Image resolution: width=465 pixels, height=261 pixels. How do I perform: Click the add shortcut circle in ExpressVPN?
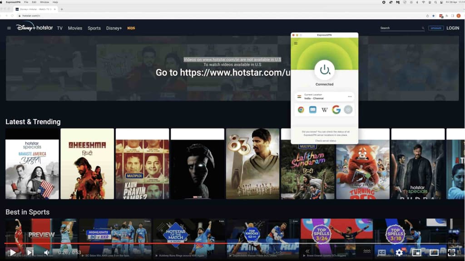click(348, 110)
